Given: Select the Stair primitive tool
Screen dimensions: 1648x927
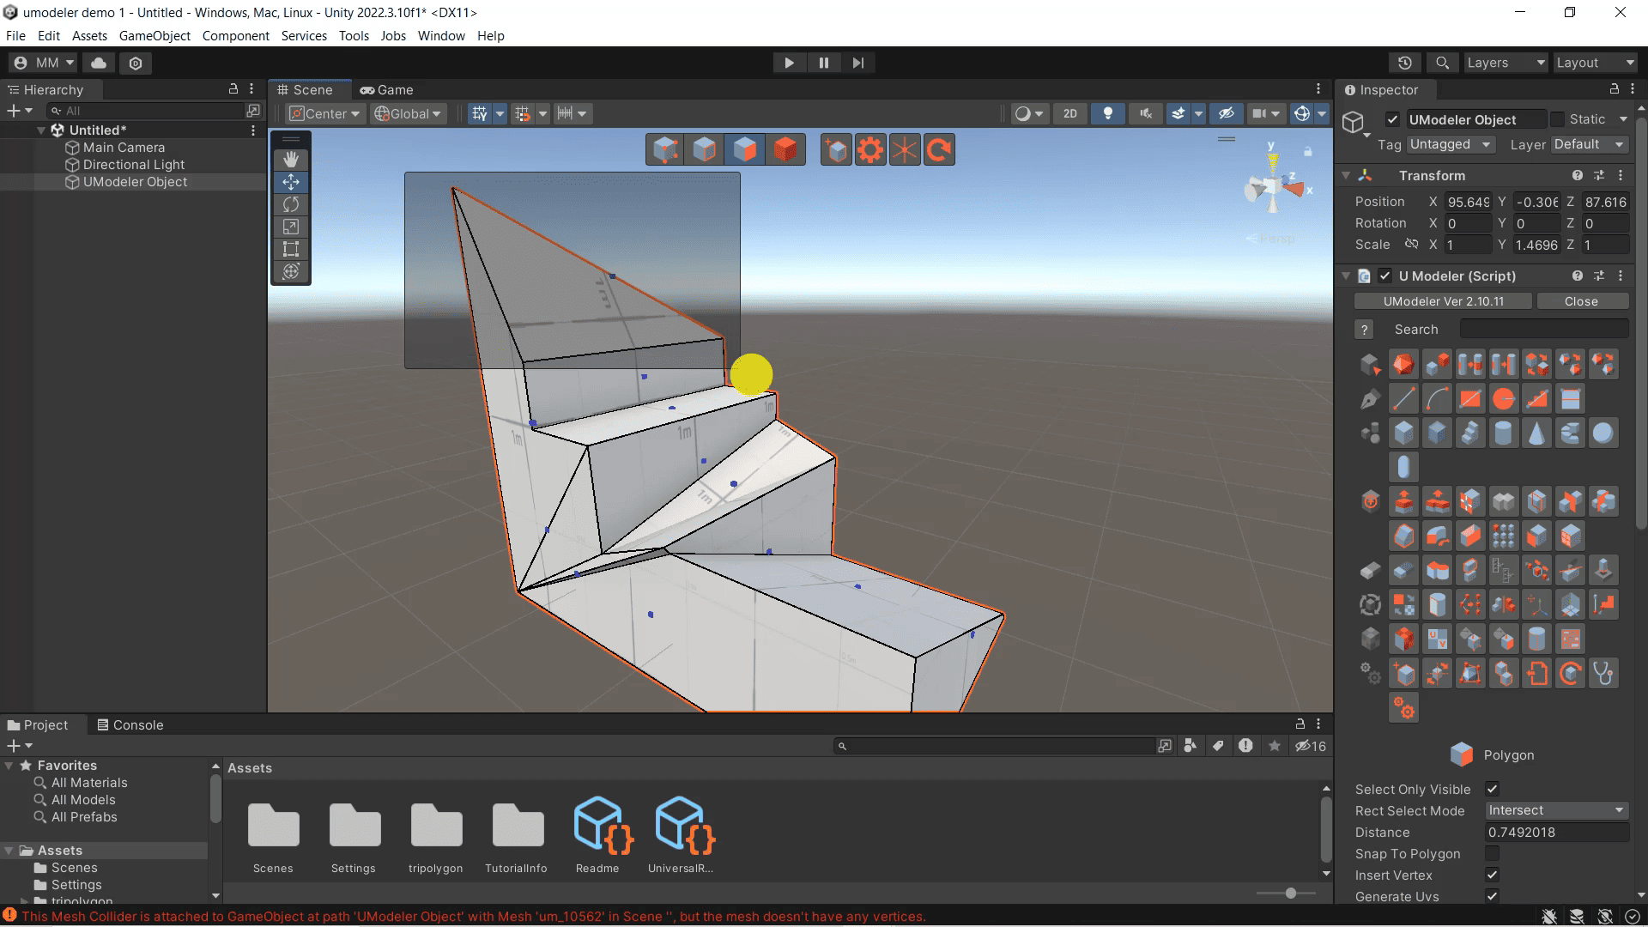Looking at the screenshot, I should [x=1470, y=433].
